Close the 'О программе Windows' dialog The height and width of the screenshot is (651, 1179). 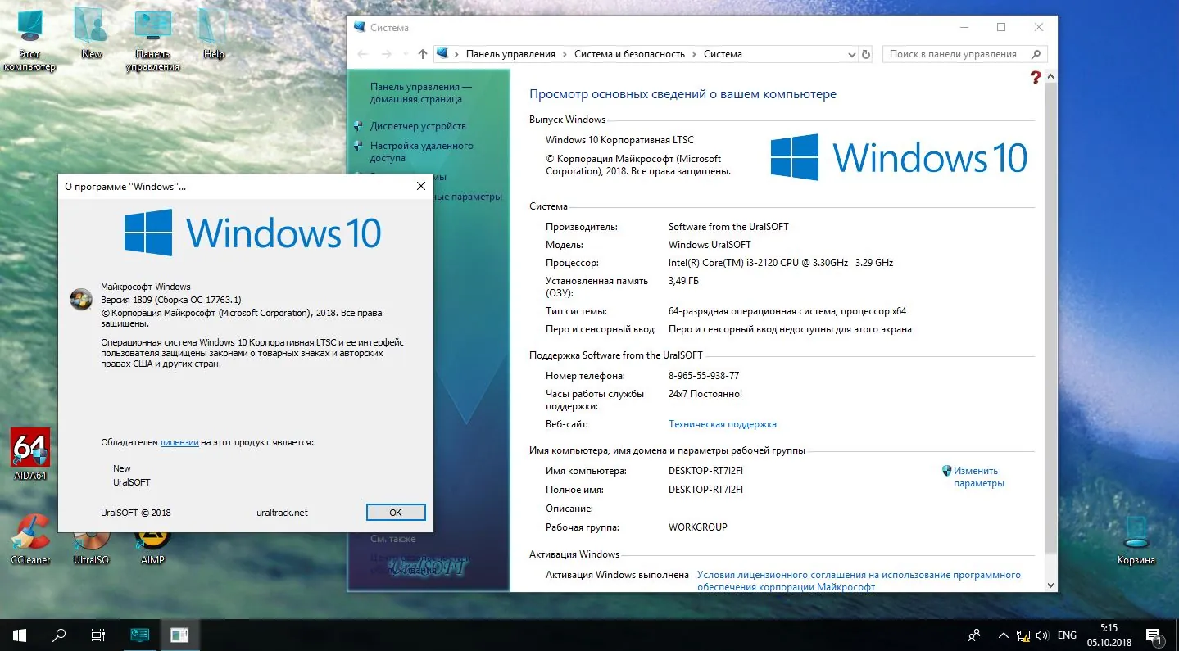(x=420, y=186)
